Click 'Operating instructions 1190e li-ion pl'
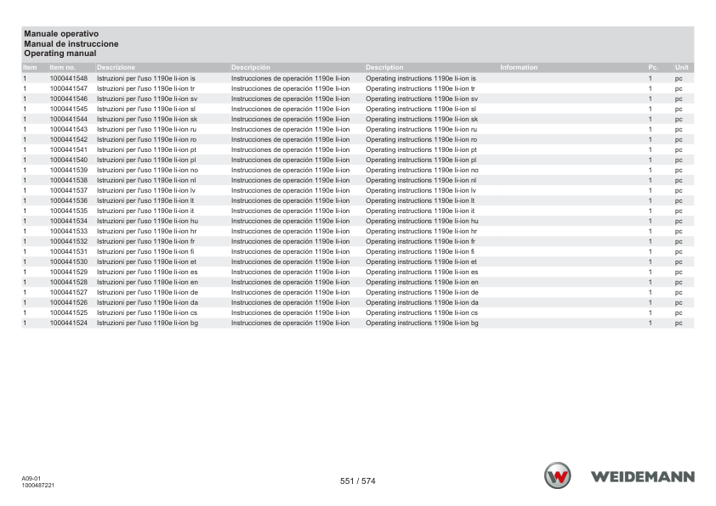The height and width of the screenshot is (506, 716). pyautogui.click(x=421, y=160)
